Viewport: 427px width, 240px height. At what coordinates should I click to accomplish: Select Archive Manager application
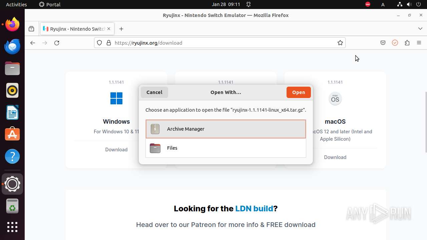226,129
